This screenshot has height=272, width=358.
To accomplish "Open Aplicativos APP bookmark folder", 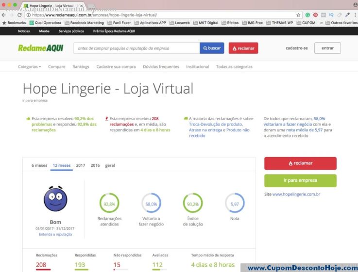I will click(x=150, y=23).
